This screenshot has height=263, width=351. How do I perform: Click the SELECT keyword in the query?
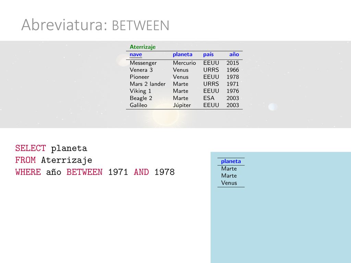coord(31,148)
